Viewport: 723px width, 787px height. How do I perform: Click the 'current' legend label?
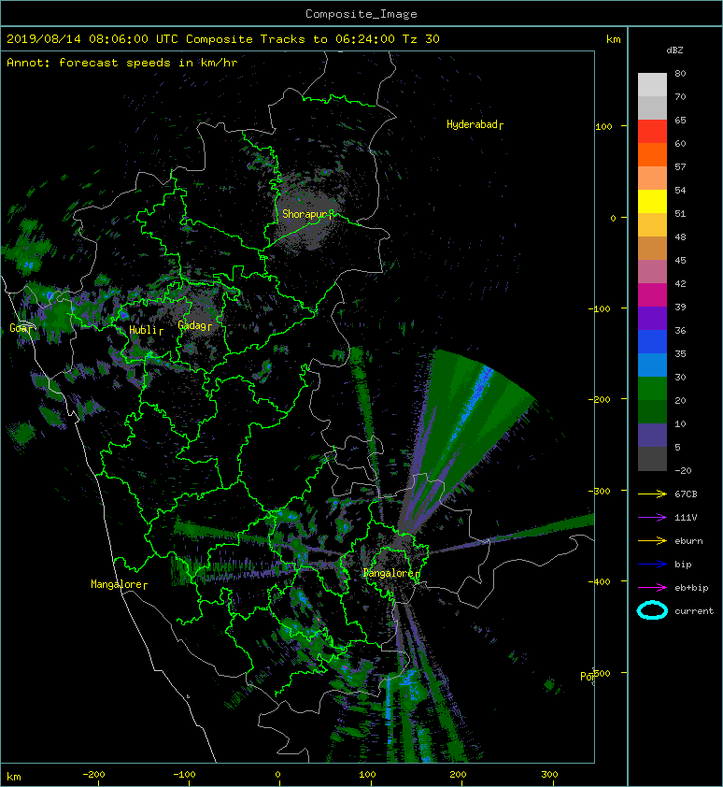point(694,611)
